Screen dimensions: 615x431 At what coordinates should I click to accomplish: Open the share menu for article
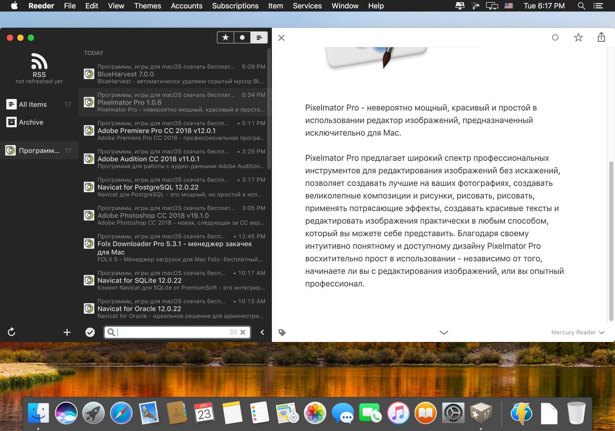coord(601,37)
